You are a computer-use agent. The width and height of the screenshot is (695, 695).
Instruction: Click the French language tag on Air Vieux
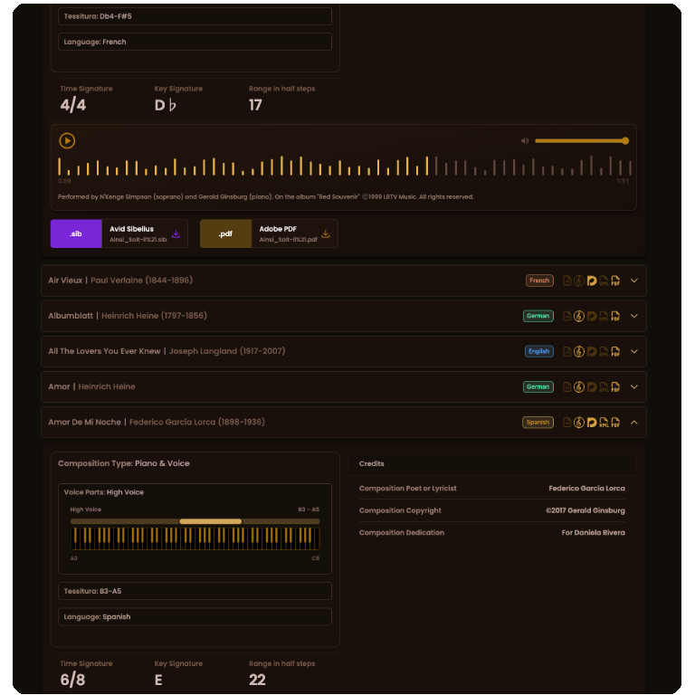point(539,281)
